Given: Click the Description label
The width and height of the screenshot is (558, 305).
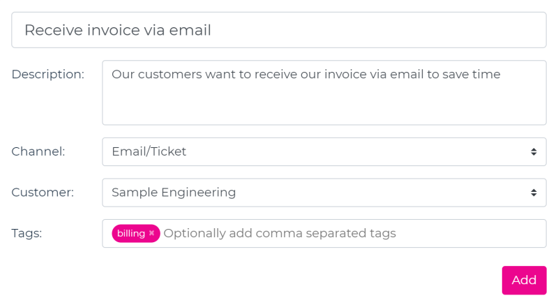Looking at the screenshot, I should (x=47, y=74).
